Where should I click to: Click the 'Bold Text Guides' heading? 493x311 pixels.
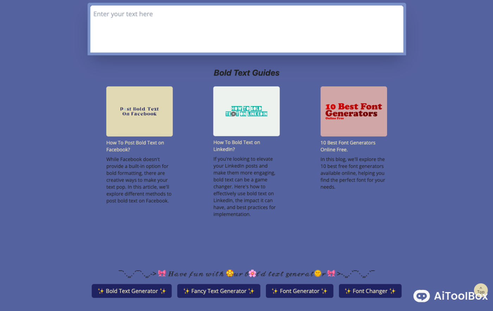click(x=246, y=73)
